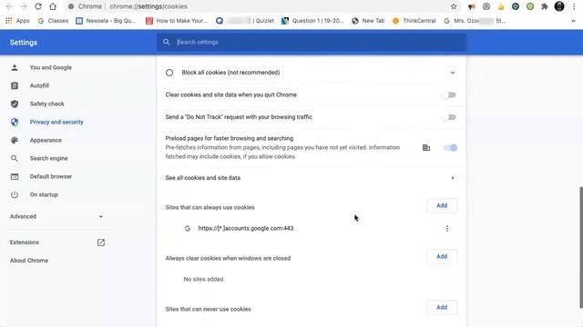The width and height of the screenshot is (583, 327).
Task: Open Chrome's three-dot main menu
Action: [574, 6]
